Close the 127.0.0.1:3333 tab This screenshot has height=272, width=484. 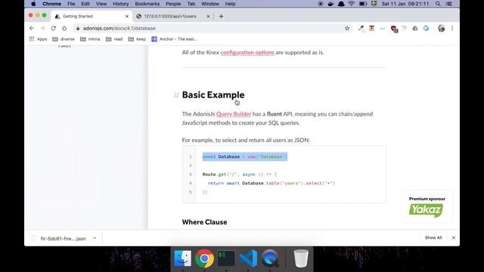coord(208,17)
